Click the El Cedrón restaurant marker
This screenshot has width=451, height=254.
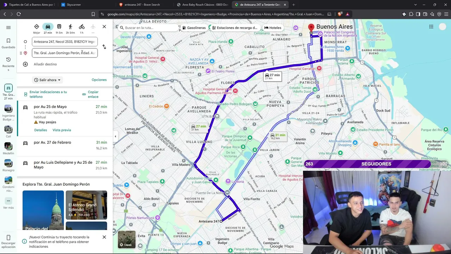click(167, 106)
